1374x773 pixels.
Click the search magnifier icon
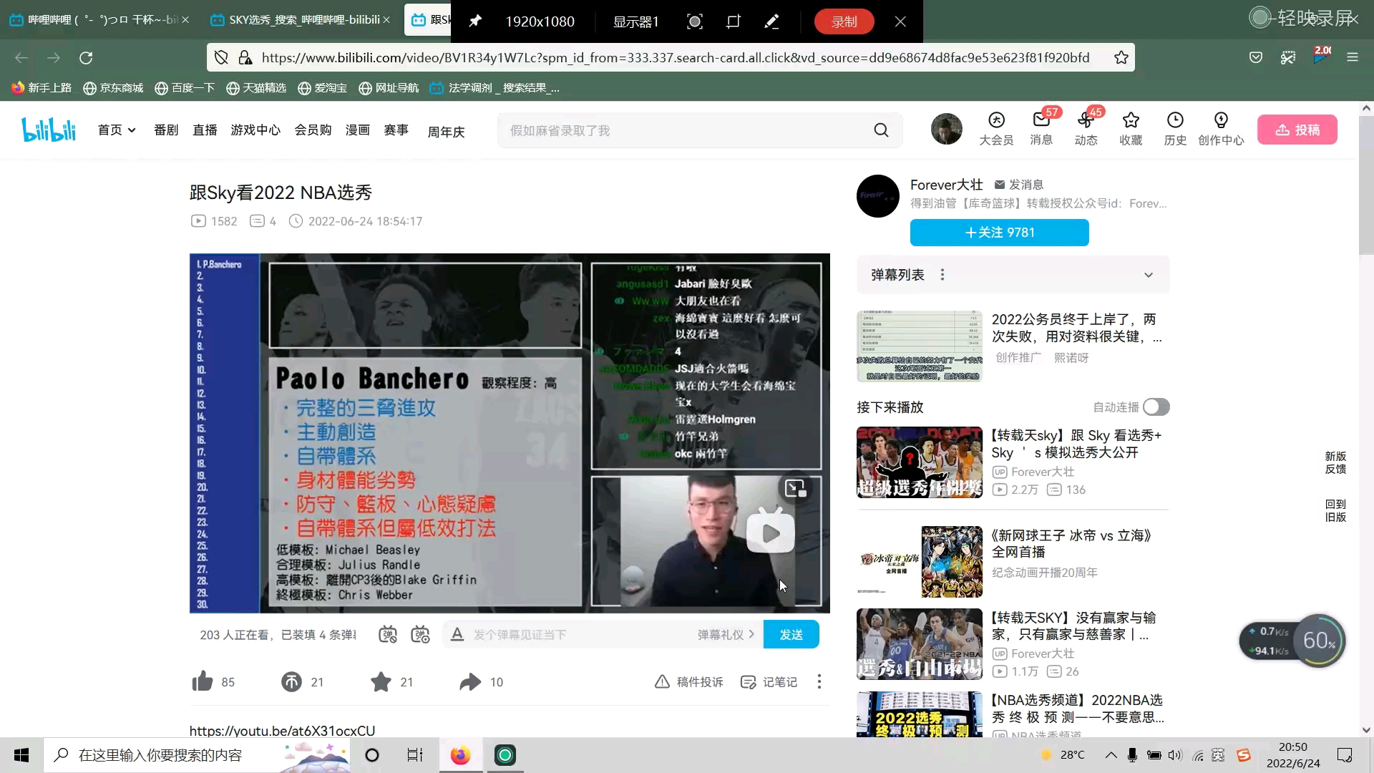coord(881,130)
